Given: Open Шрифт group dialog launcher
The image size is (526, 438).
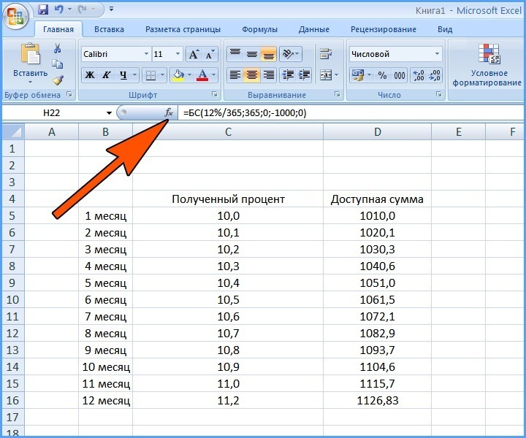Looking at the screenshot, I should pyautogui.click(x=215, y=94).
